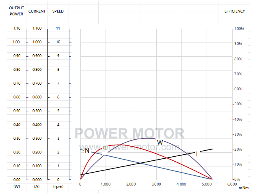The image size is (259, 194).
Task: Click the 11 speed axis value
Action: 58,28
